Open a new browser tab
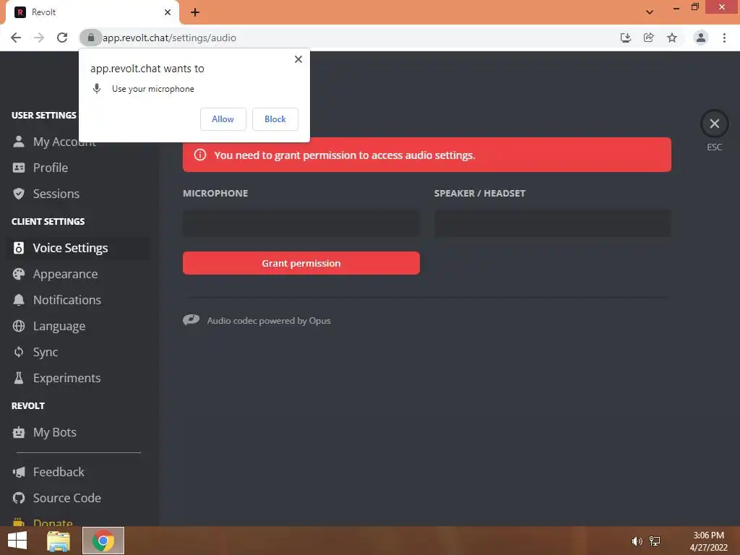Image resolution: width=740 pixels, height=555 pixels. click(x=195, y=12)
